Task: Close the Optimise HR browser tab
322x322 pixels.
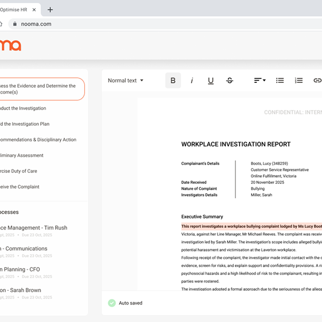Action: (x=34, y=10)
